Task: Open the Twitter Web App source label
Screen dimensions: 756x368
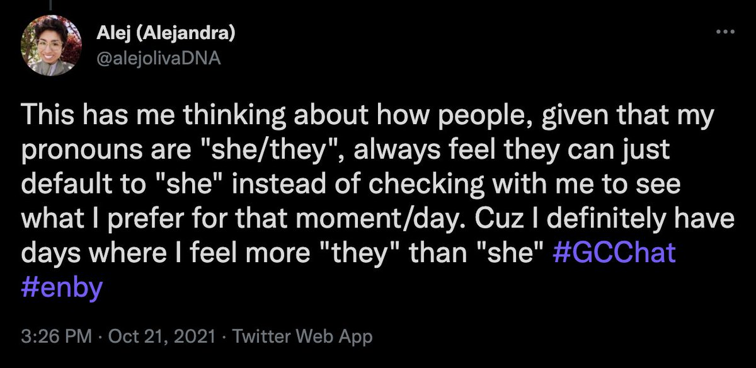Action: 302,336
